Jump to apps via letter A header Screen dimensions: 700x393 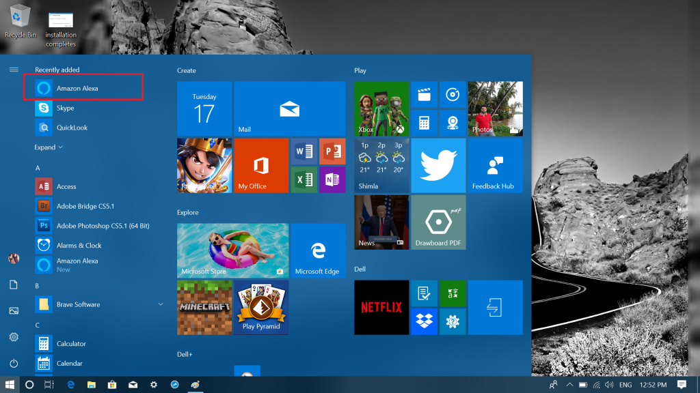pyautogui.click(x=38, y=168)
